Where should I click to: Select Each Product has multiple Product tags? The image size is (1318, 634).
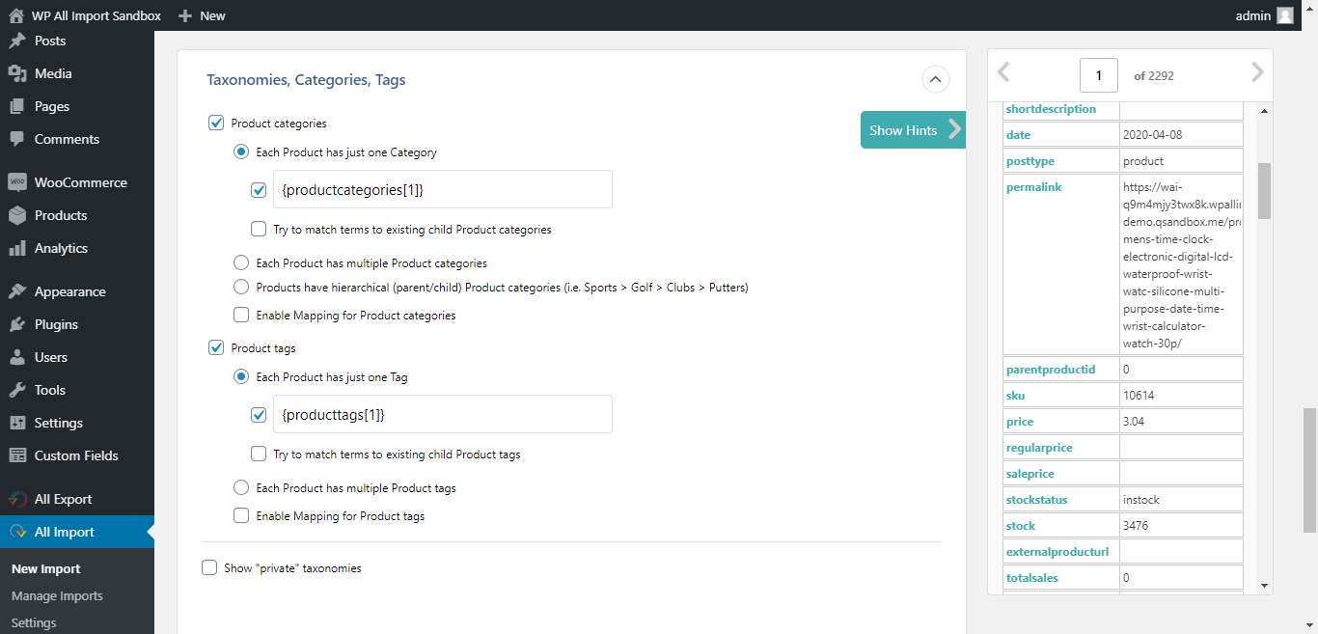pyautogui.click(x=241, y=488)
